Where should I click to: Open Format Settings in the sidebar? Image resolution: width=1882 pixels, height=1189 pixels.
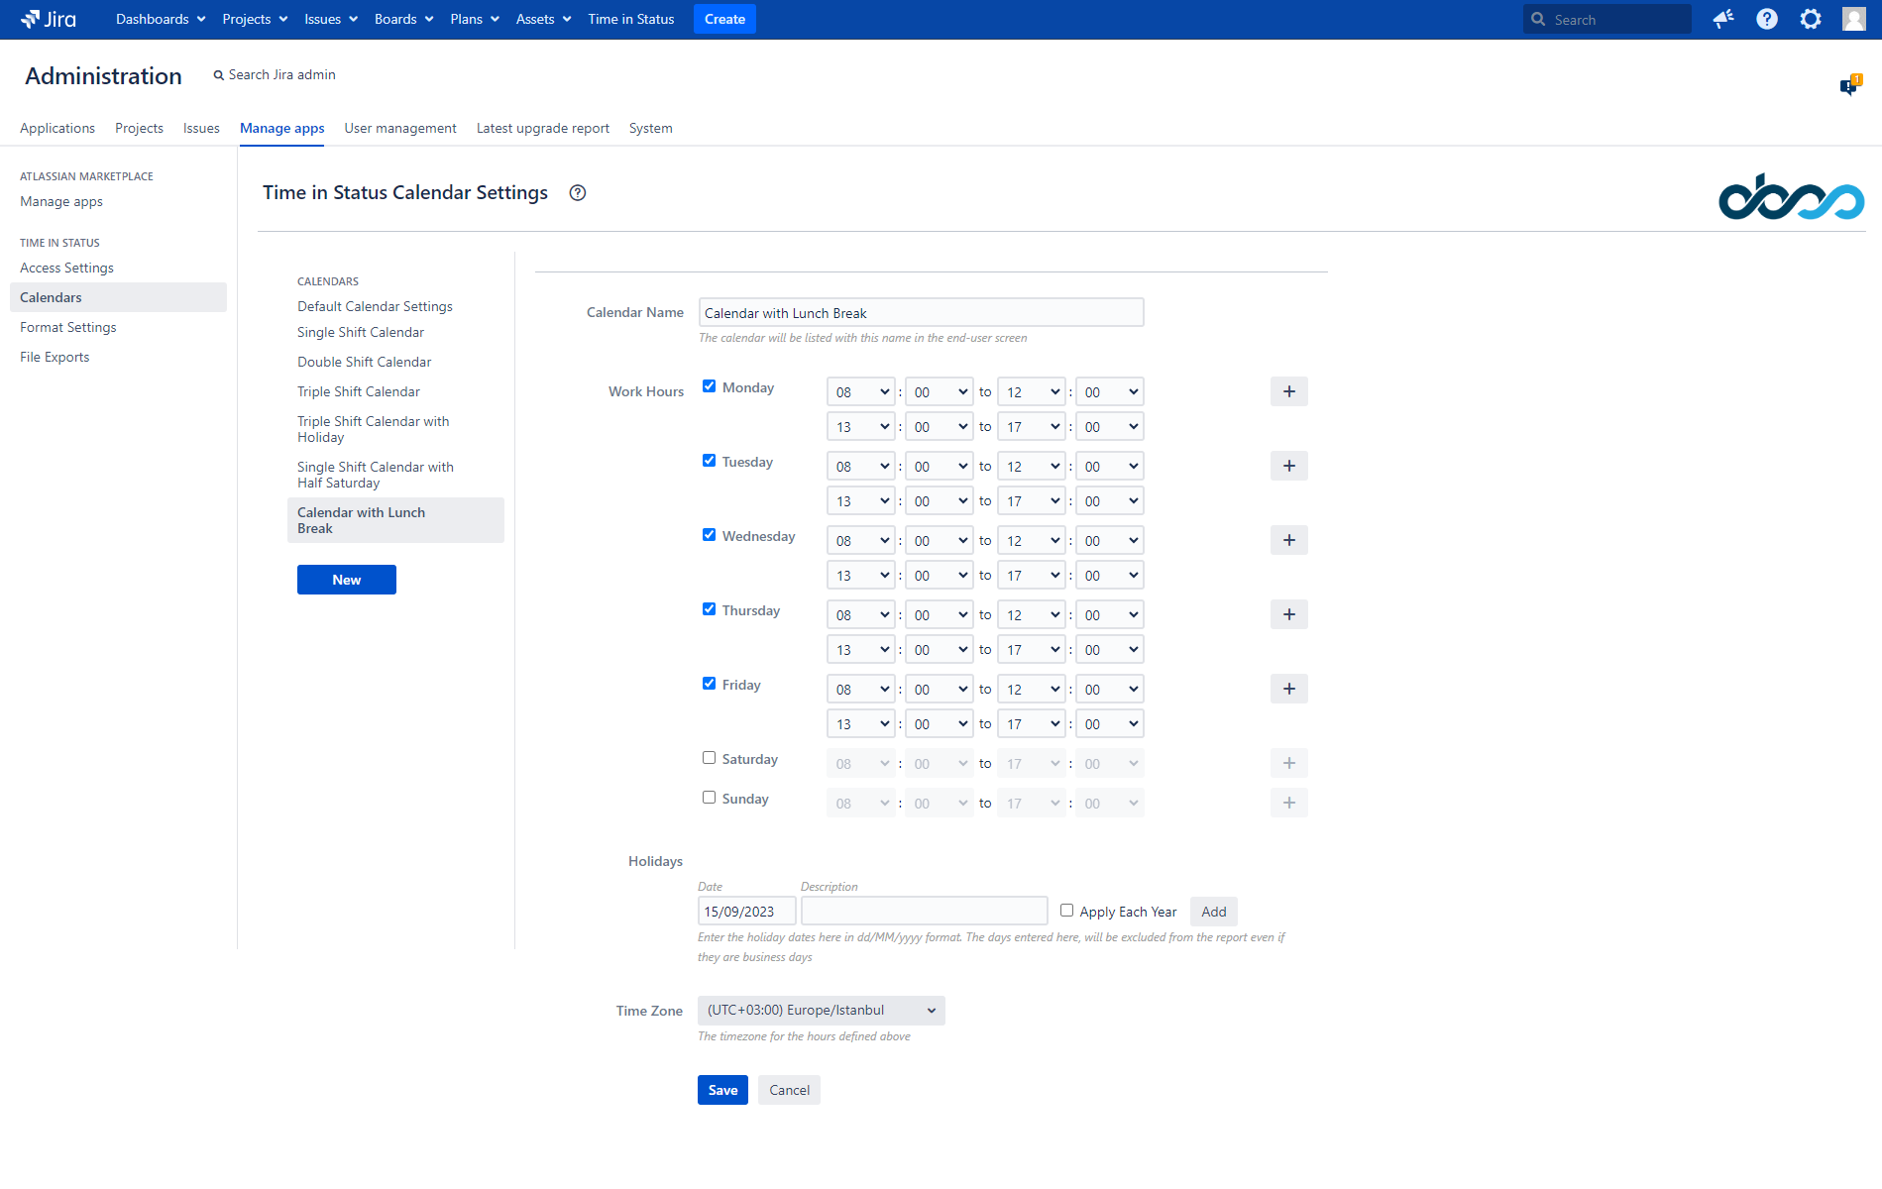[x=68, y=327]
